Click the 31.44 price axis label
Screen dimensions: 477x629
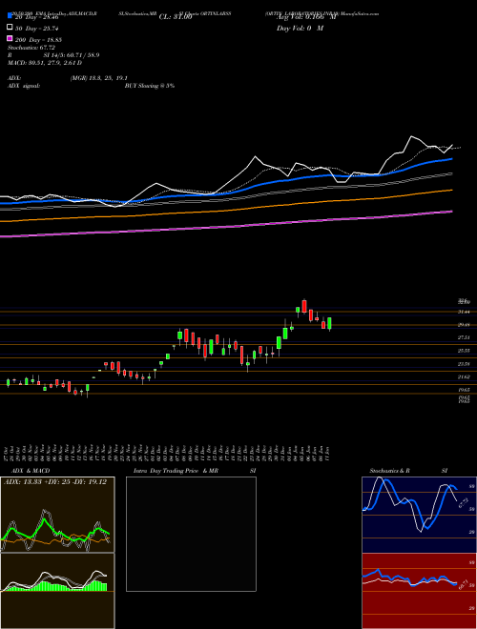point(465,312)
